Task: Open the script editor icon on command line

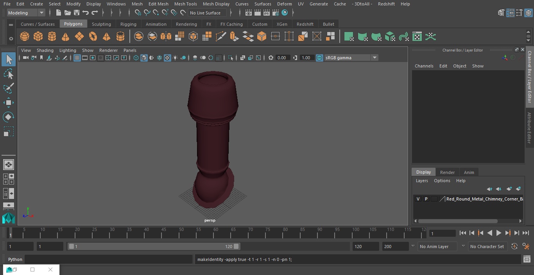Action: 527,259
